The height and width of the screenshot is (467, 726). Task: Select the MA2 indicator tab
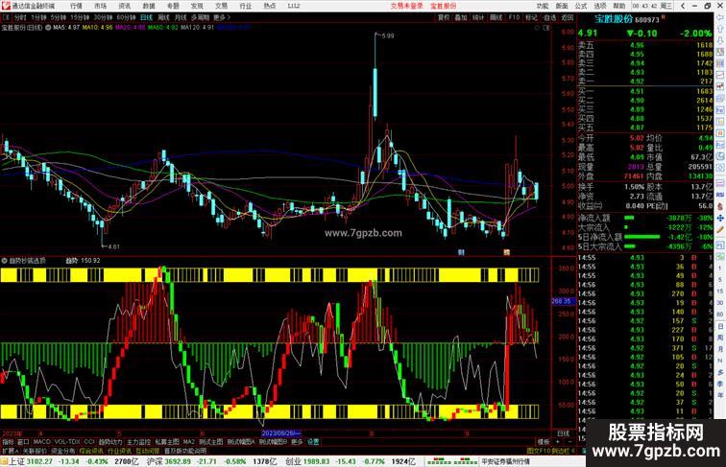tap(188, 442)
